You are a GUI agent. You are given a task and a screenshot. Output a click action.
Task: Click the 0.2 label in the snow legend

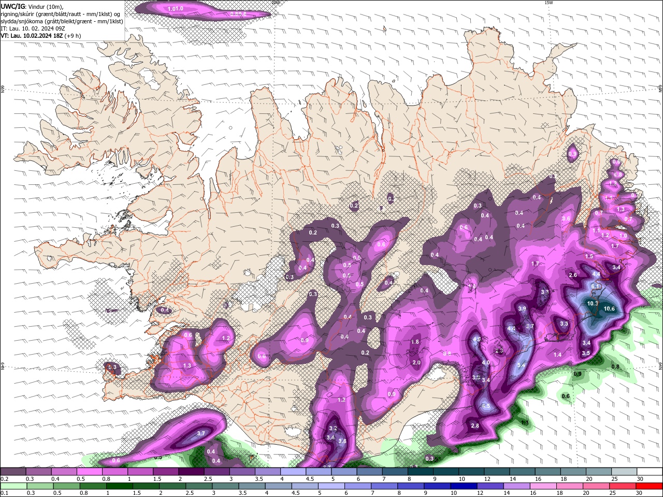[5, 479]
